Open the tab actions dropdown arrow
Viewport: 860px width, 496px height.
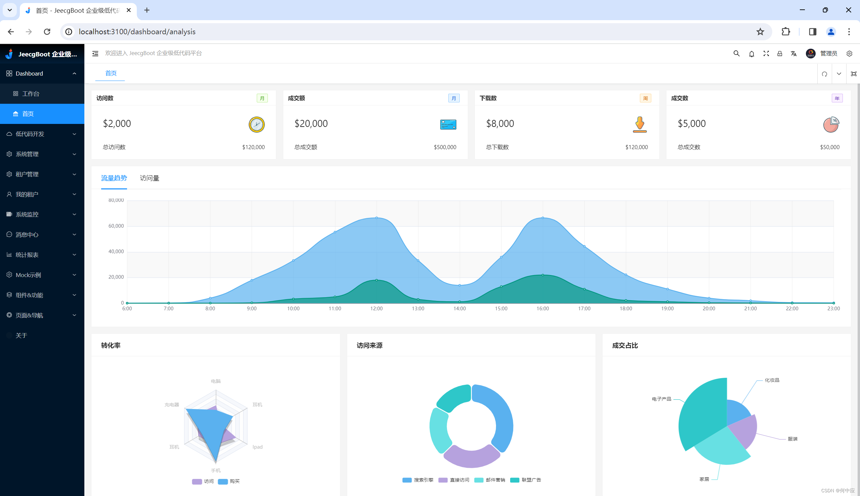pos(839,74)
